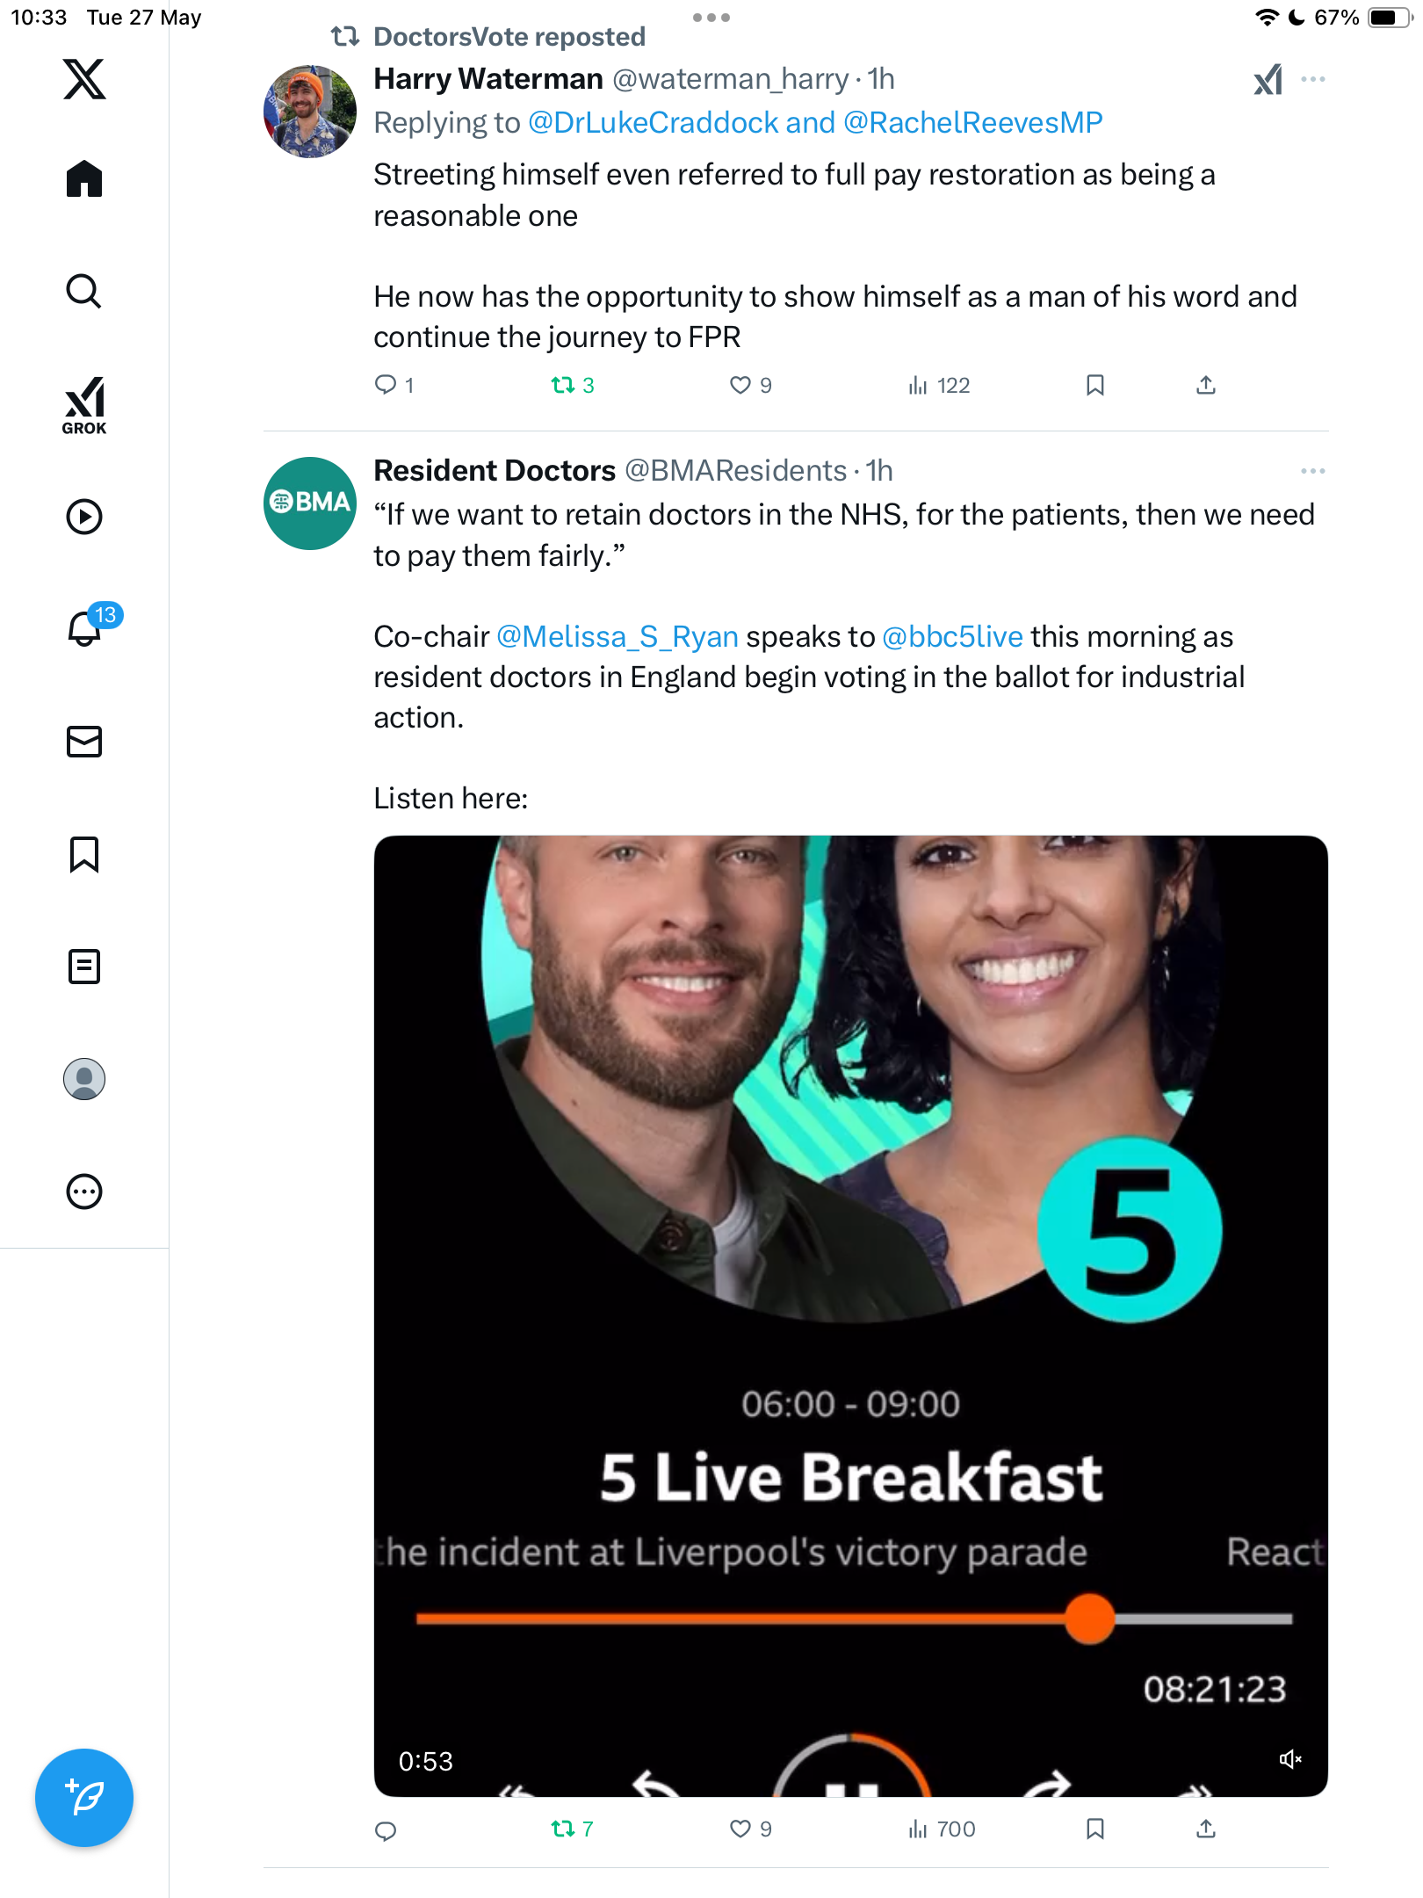
Task: Open direct messages envelope icon
Action: [84, 742]
